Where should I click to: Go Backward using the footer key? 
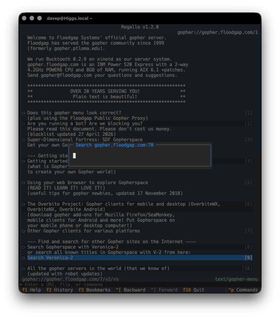131,290
